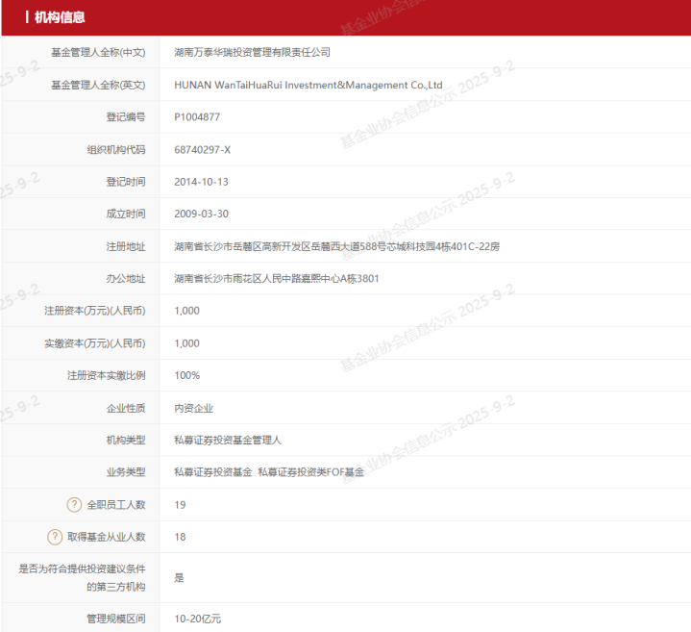This screenshot has width=691, height=632.
Task: Click the label 注册资本(万元)(人民币)
Action: pos(95,311)
